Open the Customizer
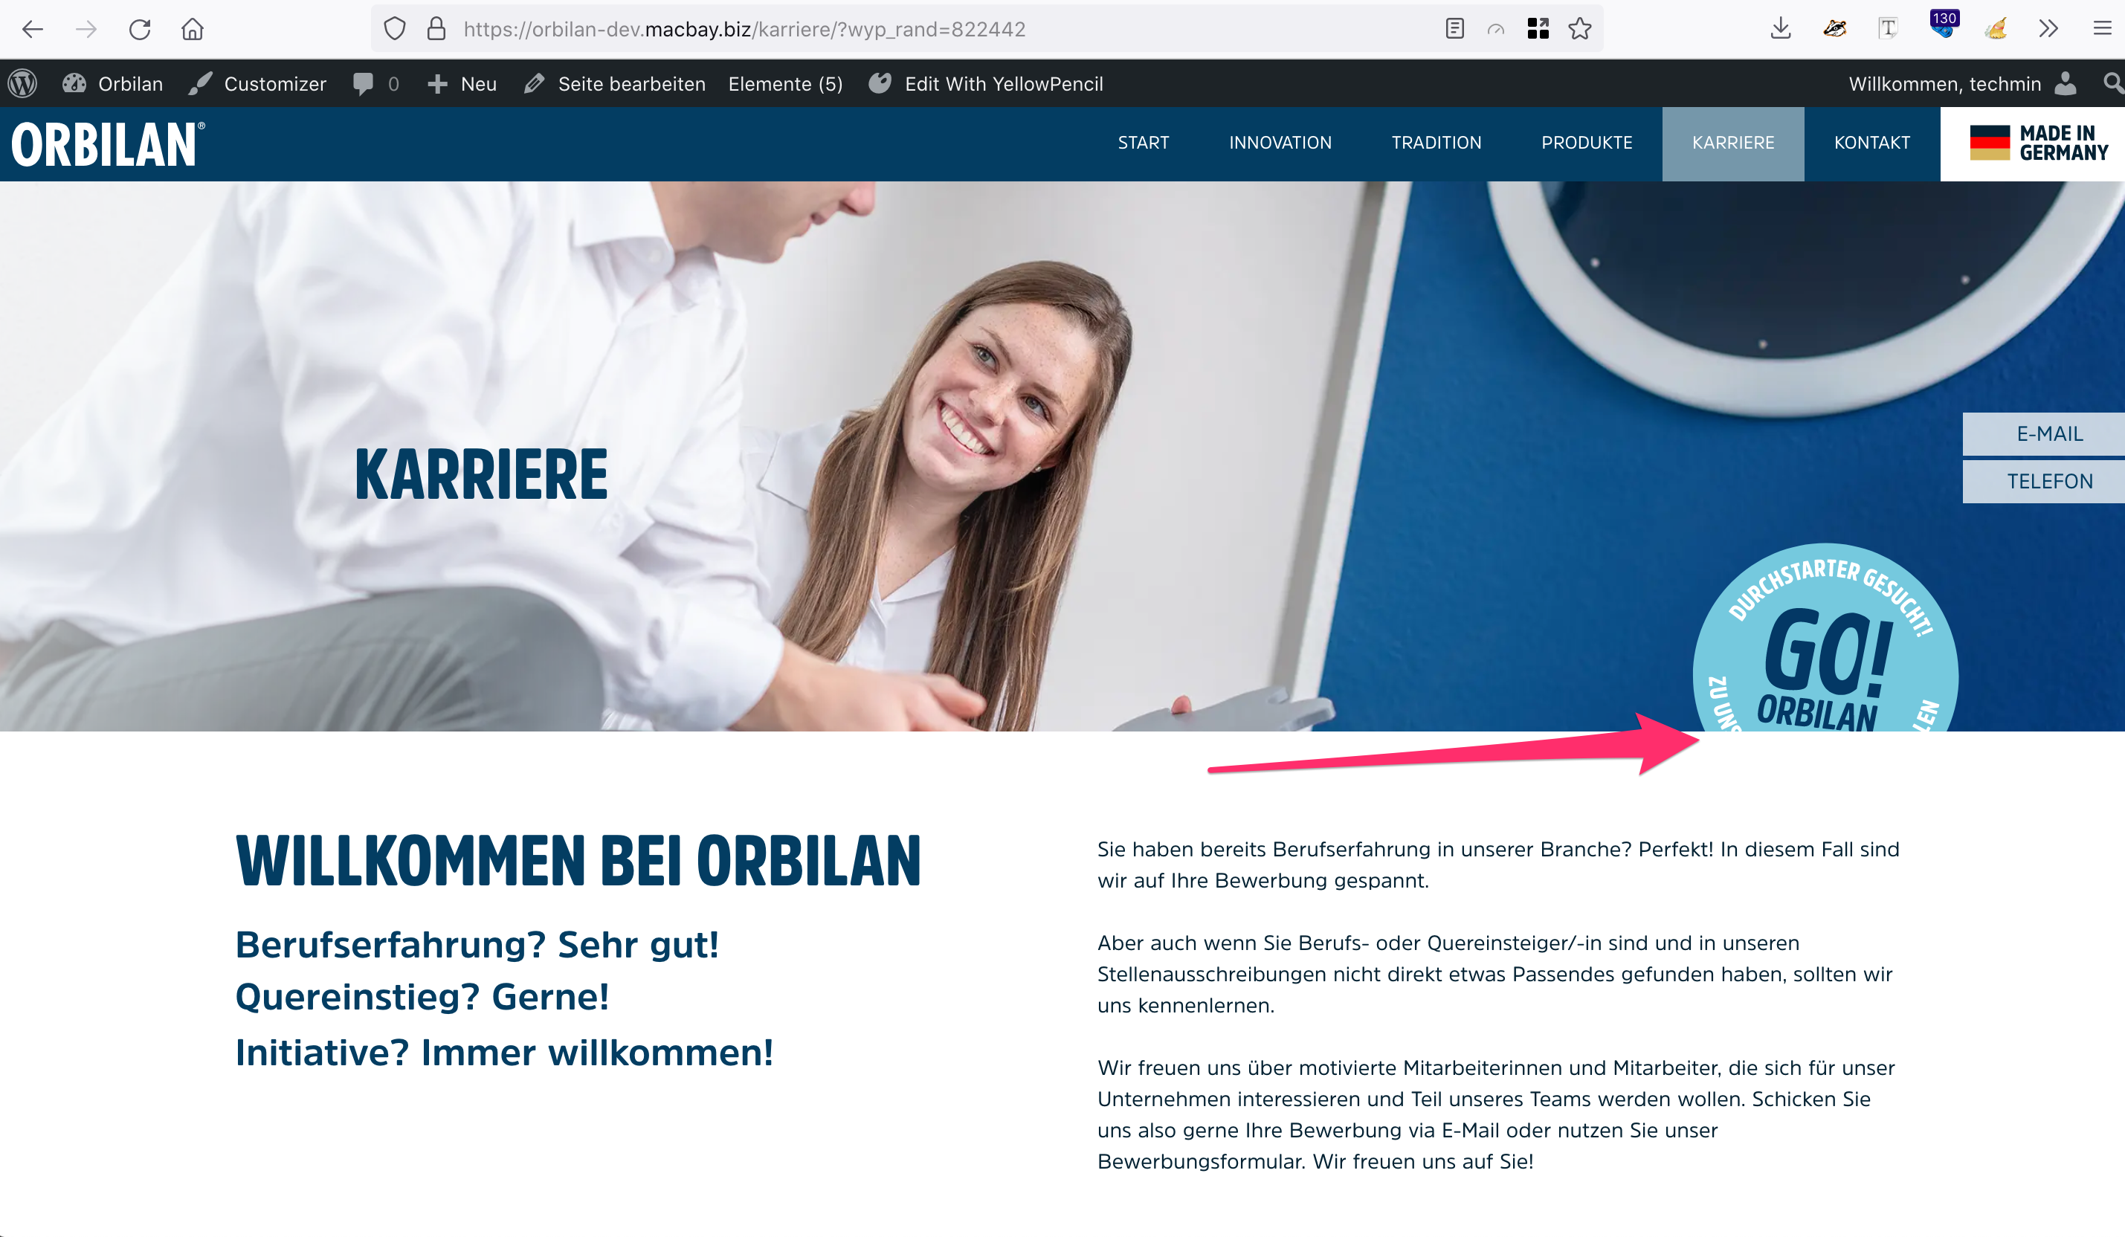Viewport: 2125px width, 1237px height. point(257,83)
